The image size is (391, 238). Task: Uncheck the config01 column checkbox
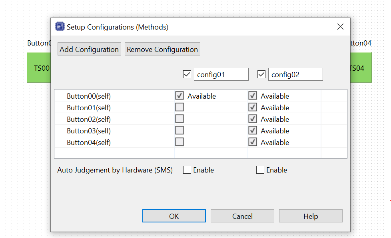pyautogui.click(x=187, y=74)
